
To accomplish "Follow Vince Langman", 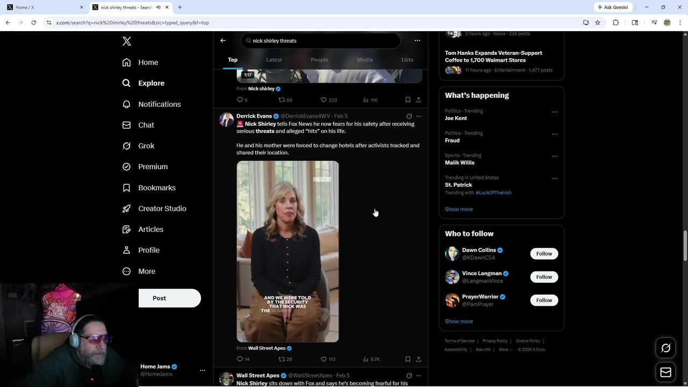I will [544, 277].
